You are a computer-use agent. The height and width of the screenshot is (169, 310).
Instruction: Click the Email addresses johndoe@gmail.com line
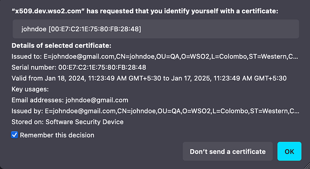[70, 100]
